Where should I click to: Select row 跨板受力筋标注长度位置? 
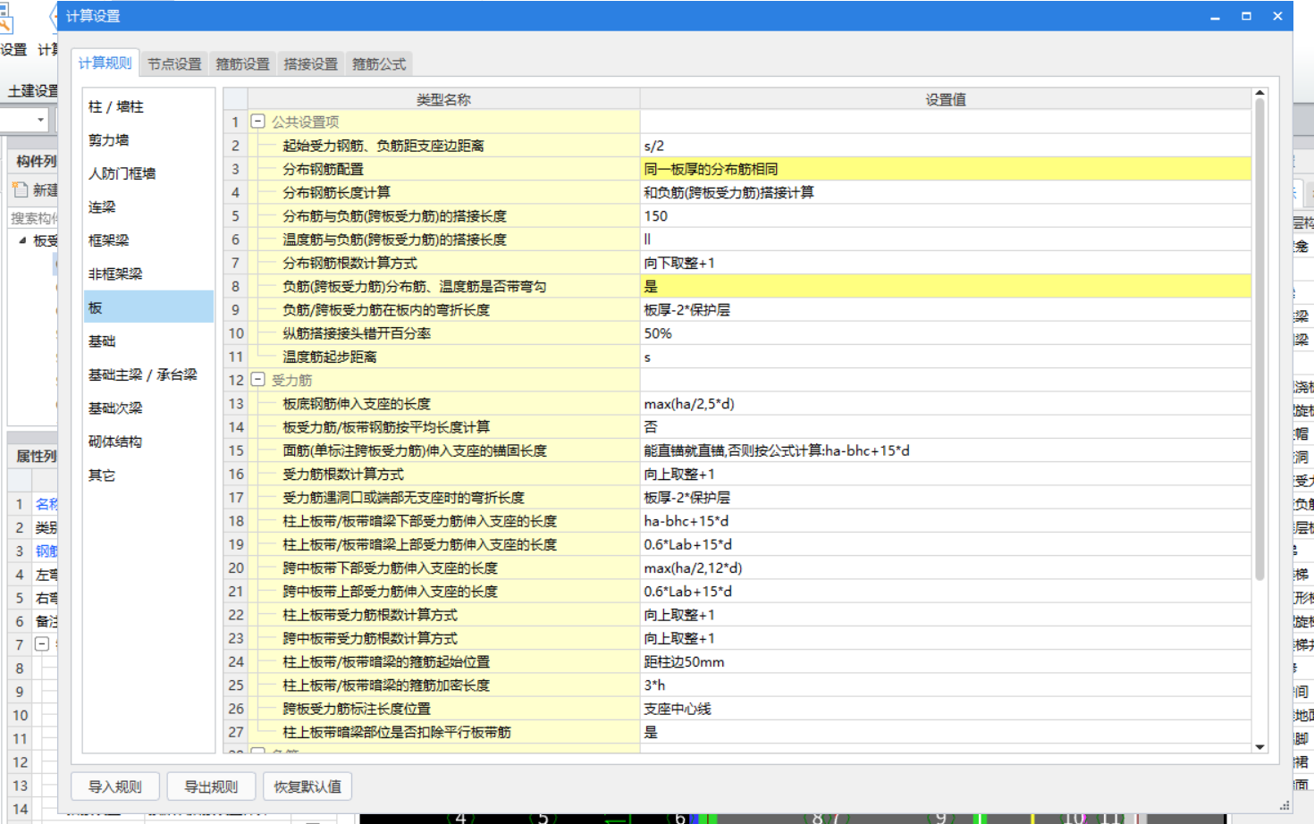point(444,709)
